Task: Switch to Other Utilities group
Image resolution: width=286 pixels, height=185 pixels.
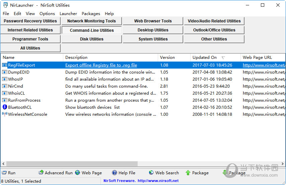Action: (x=214, y=39)
